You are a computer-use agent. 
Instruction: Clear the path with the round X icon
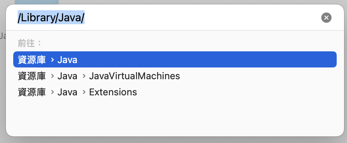(x=326, y=18)
